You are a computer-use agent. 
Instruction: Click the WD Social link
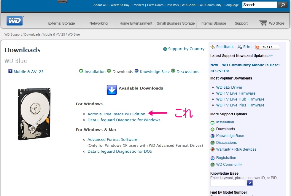click(x=189, y=5)
